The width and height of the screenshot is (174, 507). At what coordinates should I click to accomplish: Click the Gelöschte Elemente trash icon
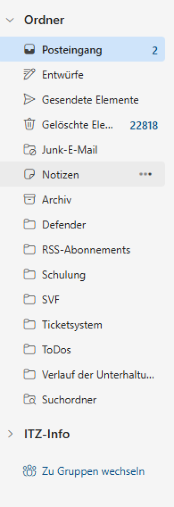[29, 124]
